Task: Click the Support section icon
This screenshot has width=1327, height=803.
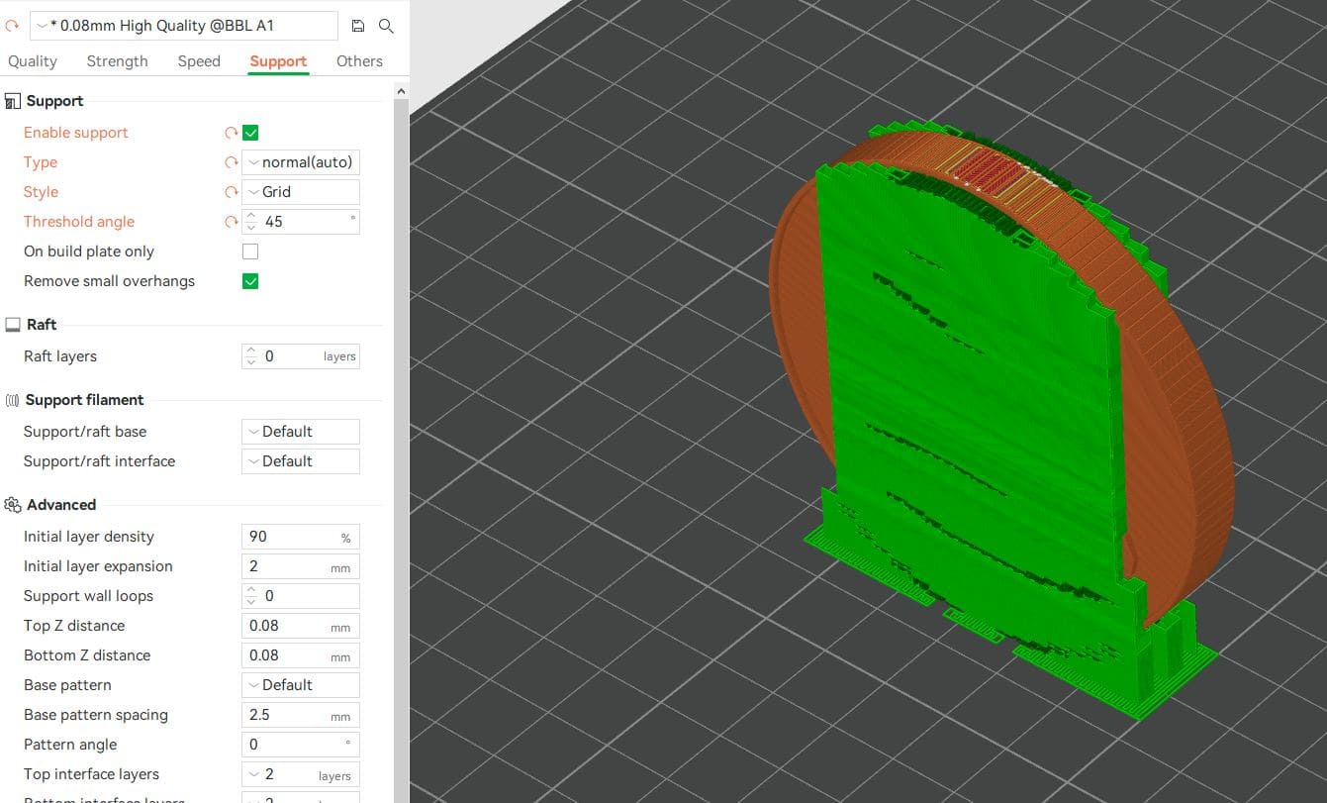Action: pos(13,101)
